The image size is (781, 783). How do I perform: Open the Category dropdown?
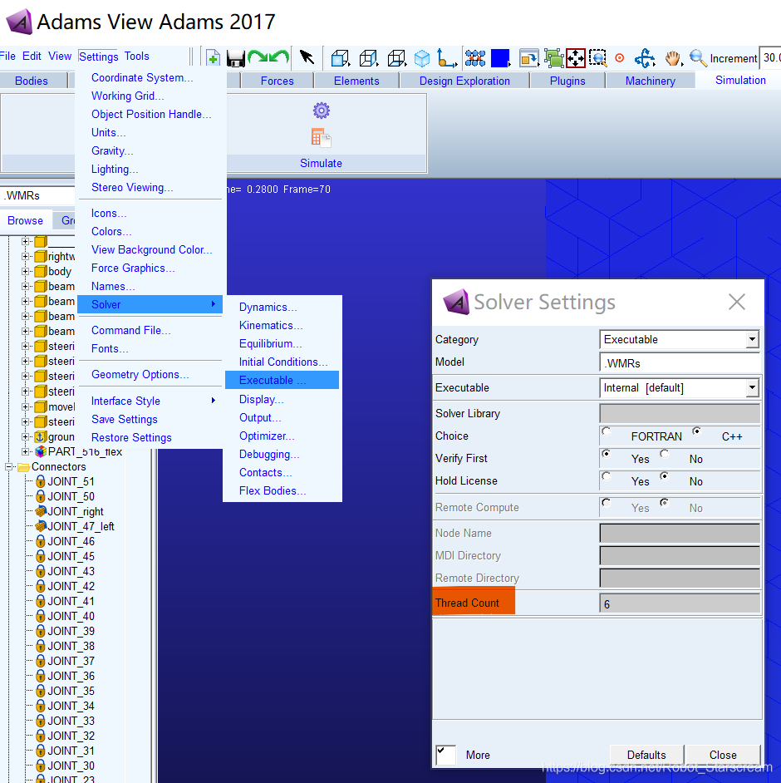click(x=752, y=340)
